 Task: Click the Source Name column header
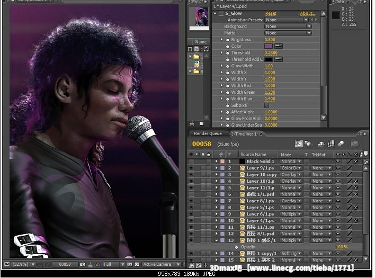click(253, 155)
